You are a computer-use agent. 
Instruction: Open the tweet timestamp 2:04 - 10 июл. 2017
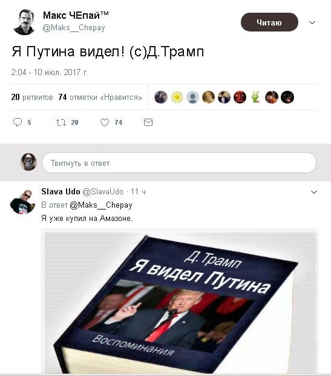[49, 72]
